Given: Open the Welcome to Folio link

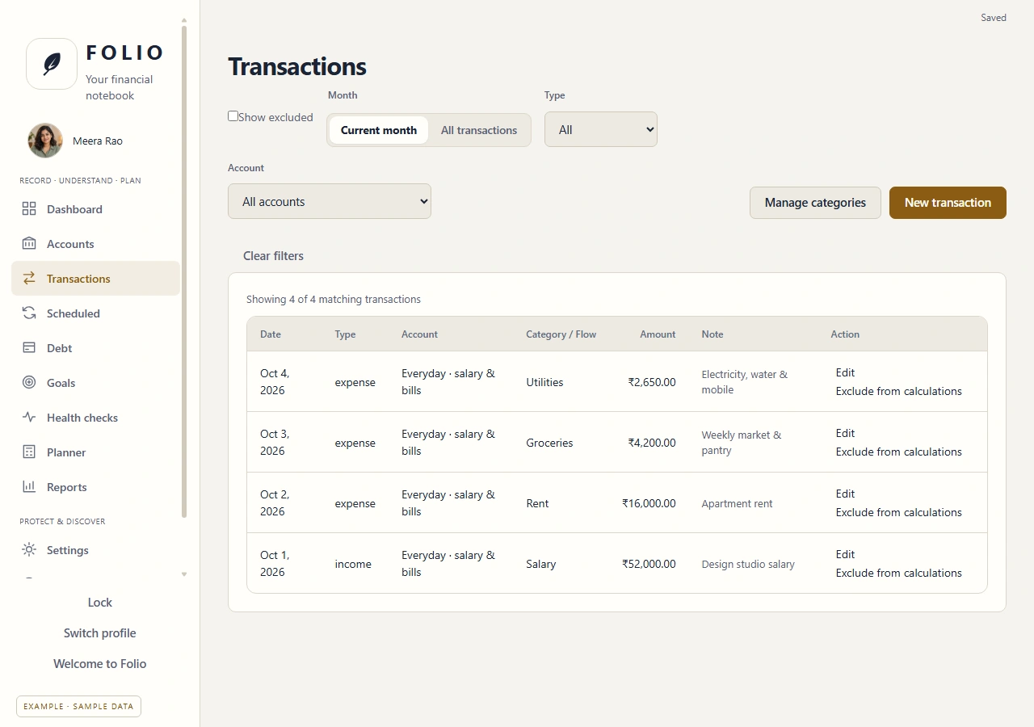Looking at the screenshot, I should (100, 664).
